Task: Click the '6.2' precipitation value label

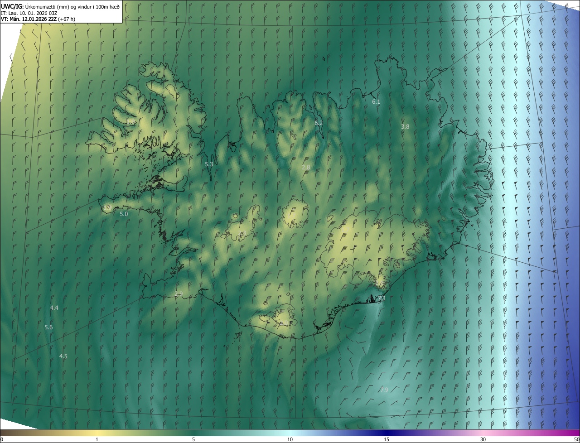Action: pyautogui.click(x=319, y=123)
